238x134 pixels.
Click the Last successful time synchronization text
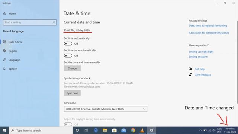[99, 83]
